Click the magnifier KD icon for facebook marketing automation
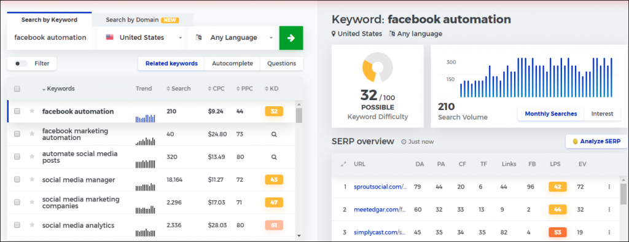 (274, 134)
